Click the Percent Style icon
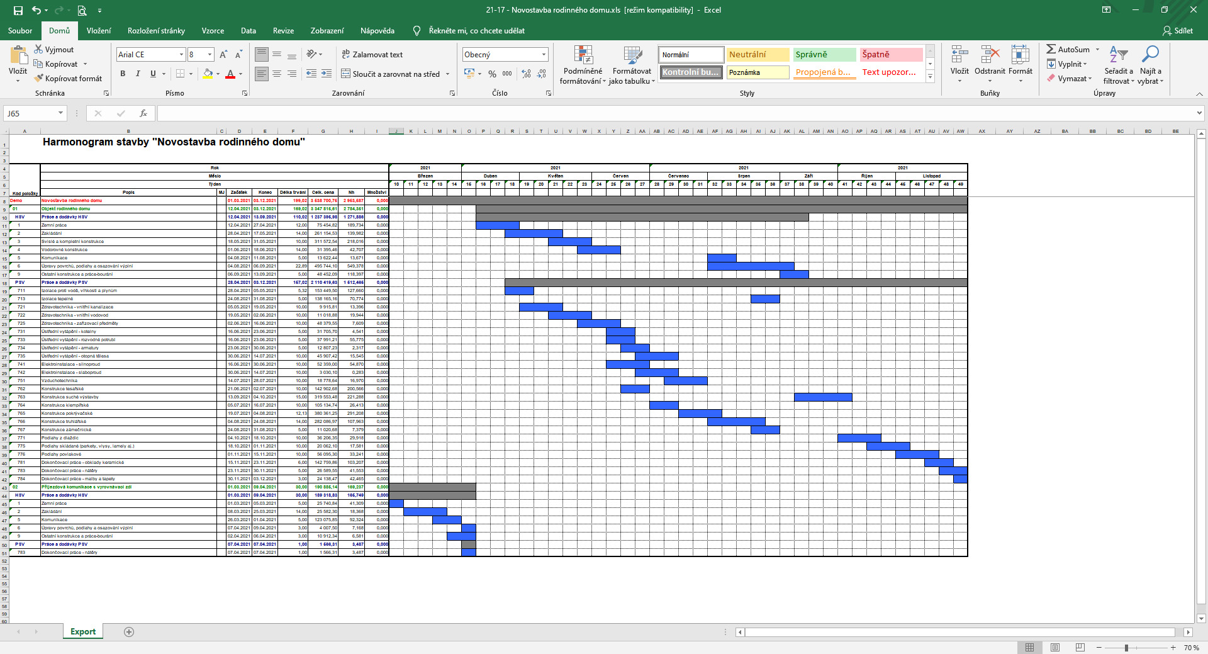 492,74
